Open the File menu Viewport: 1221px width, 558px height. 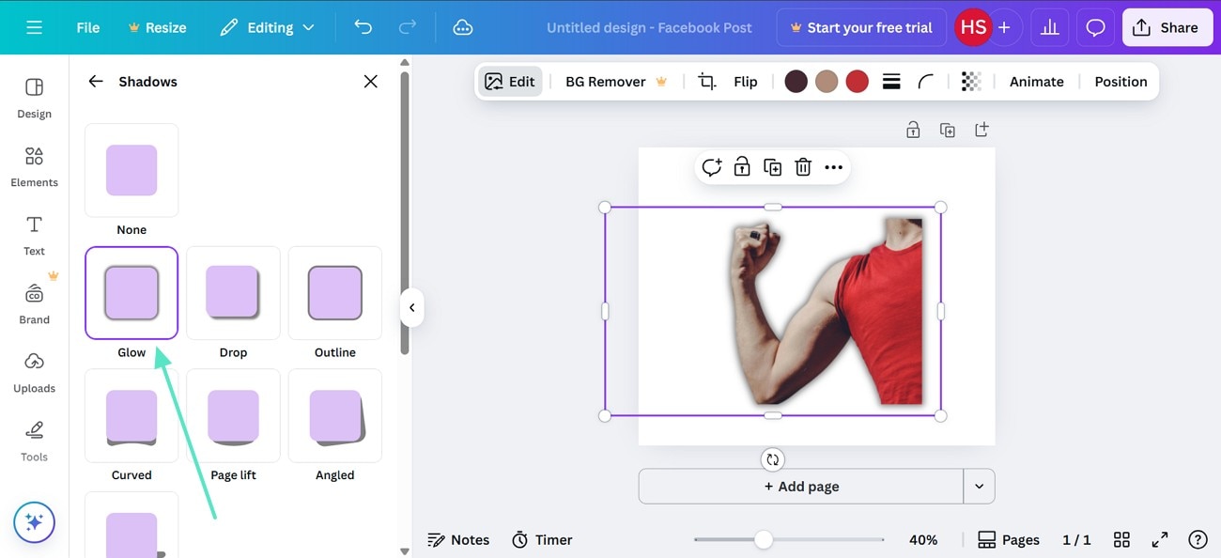tap(87, 26)
